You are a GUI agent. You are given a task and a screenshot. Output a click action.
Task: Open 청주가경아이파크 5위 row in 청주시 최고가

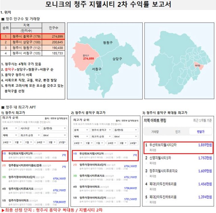[x=34, y=202]
